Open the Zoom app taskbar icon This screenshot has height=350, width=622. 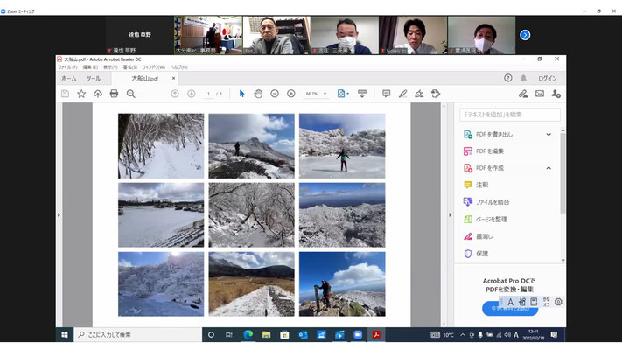(x=358, y=335)
